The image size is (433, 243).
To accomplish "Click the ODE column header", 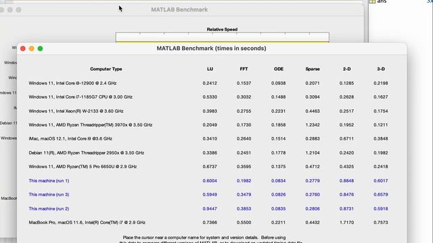I will (279, 69).
